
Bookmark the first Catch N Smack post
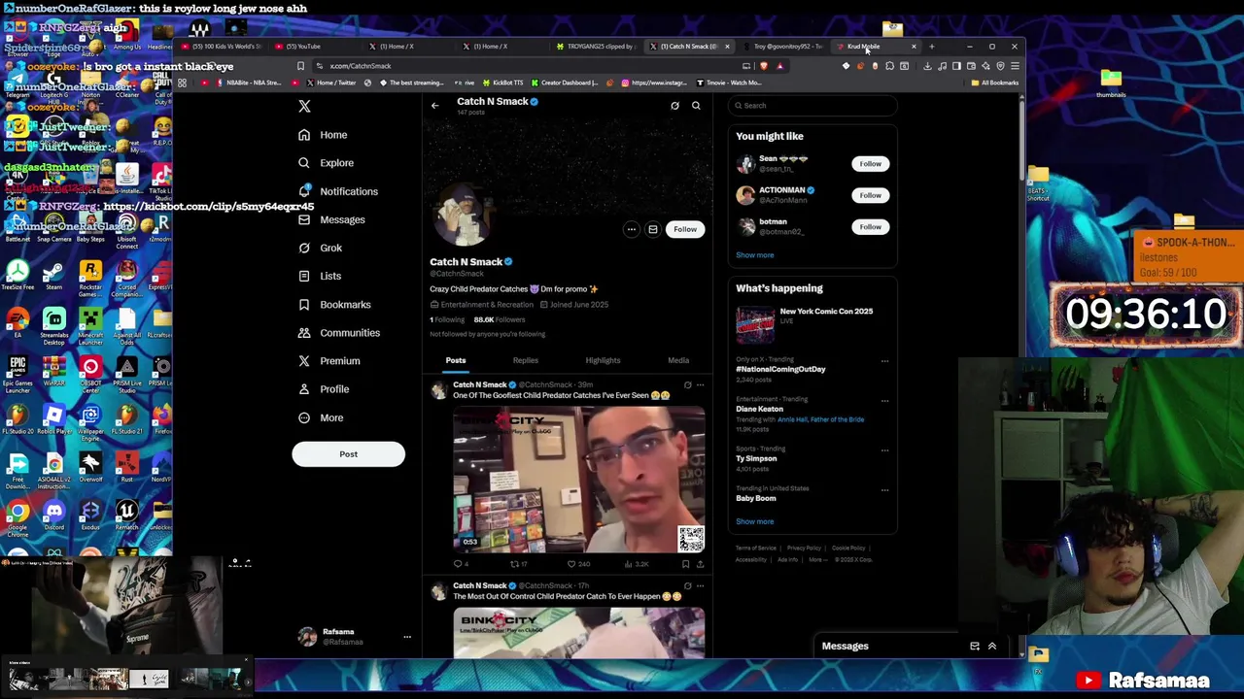[x=685, y=564]
